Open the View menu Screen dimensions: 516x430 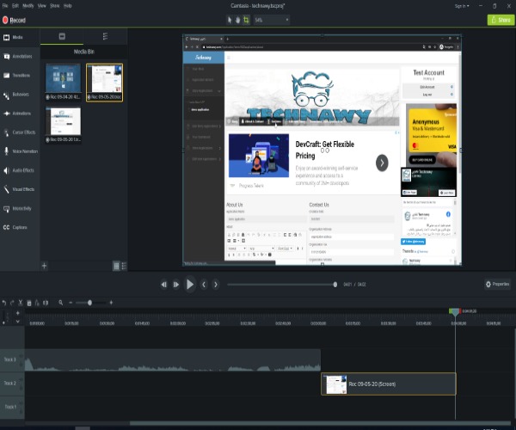[42, 6]
